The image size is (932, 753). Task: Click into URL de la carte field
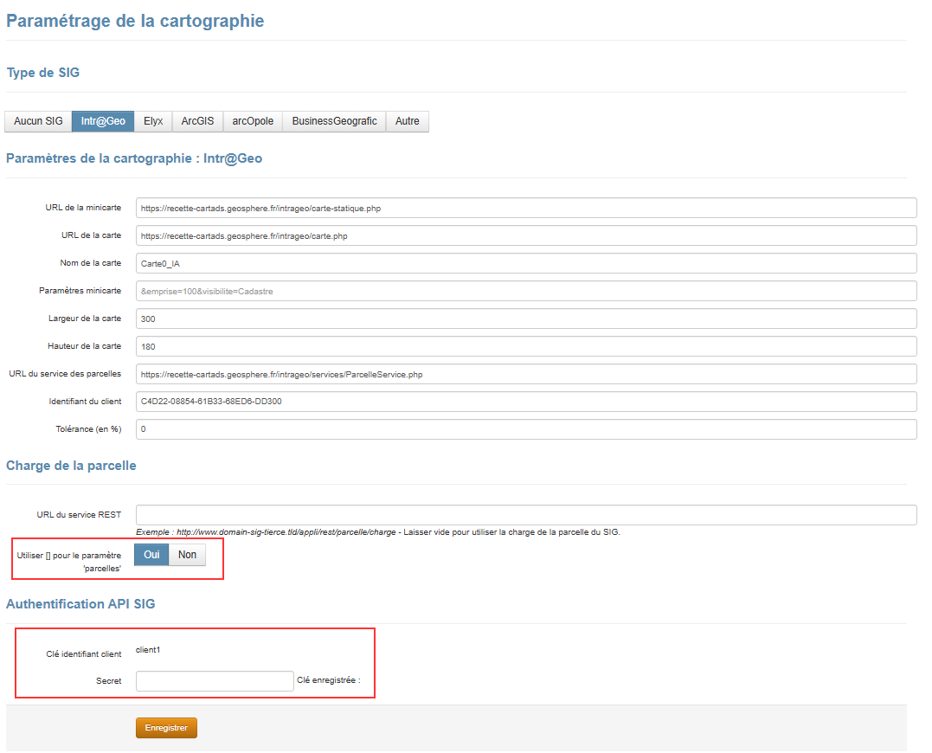[x=525, y=236]
